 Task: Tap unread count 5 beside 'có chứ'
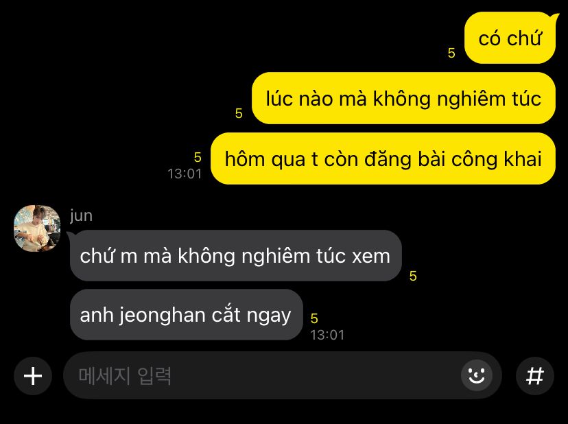pyautogui.click(x=451, y=54)
